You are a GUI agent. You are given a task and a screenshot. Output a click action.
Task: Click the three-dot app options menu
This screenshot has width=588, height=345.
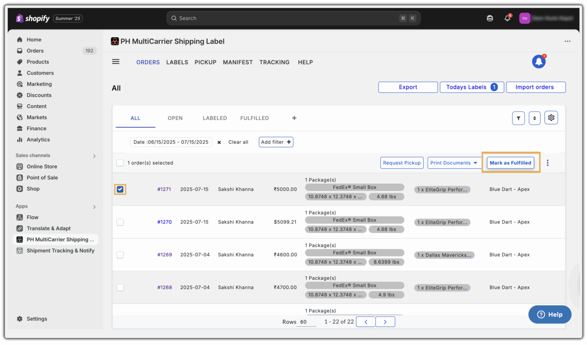click(x=567, y=41)
